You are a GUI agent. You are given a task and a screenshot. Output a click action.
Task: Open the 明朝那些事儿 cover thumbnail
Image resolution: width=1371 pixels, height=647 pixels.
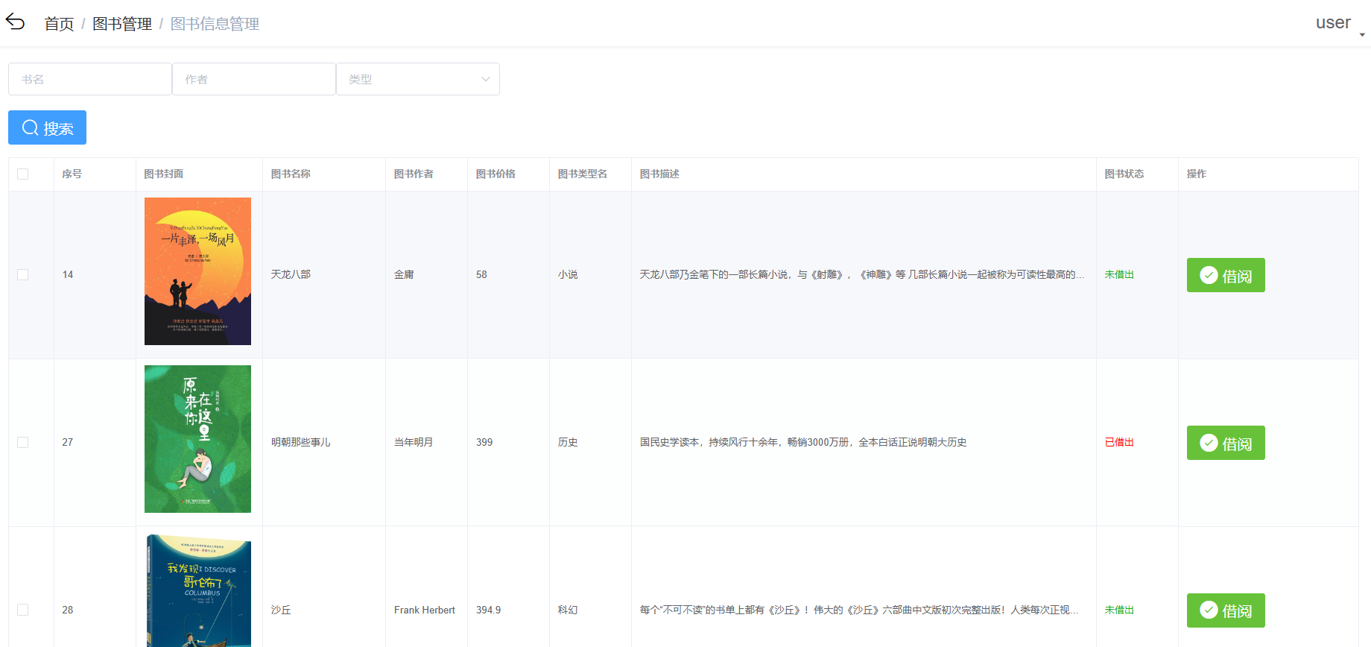[197, 439]
